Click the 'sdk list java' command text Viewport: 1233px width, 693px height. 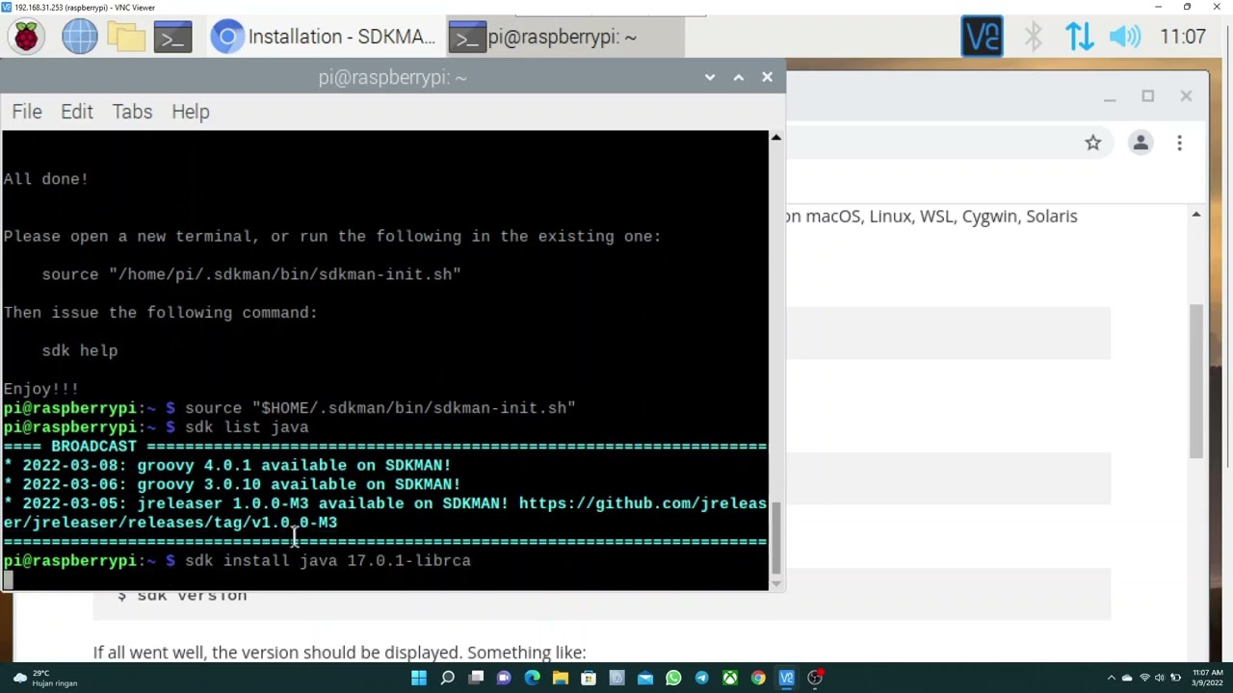(247, 427)
